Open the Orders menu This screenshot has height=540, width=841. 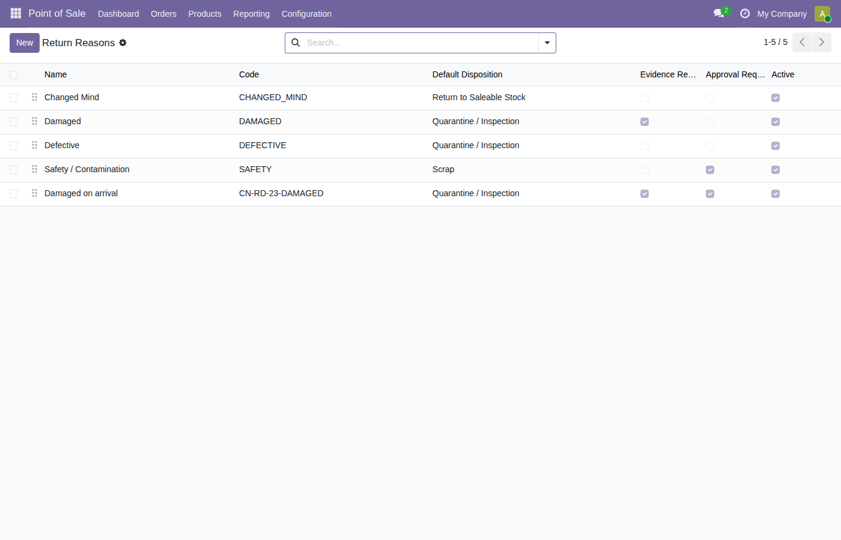point(163,14)
